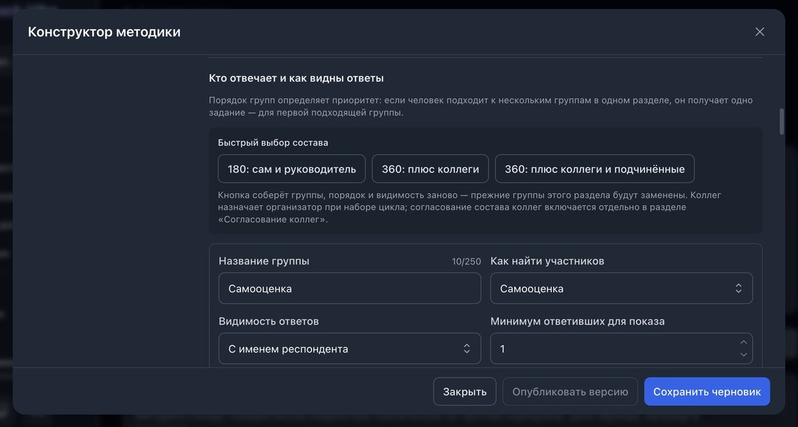Apply preset 180: сам и руководитель
The image size is (798, 427).
coord(292,169)
